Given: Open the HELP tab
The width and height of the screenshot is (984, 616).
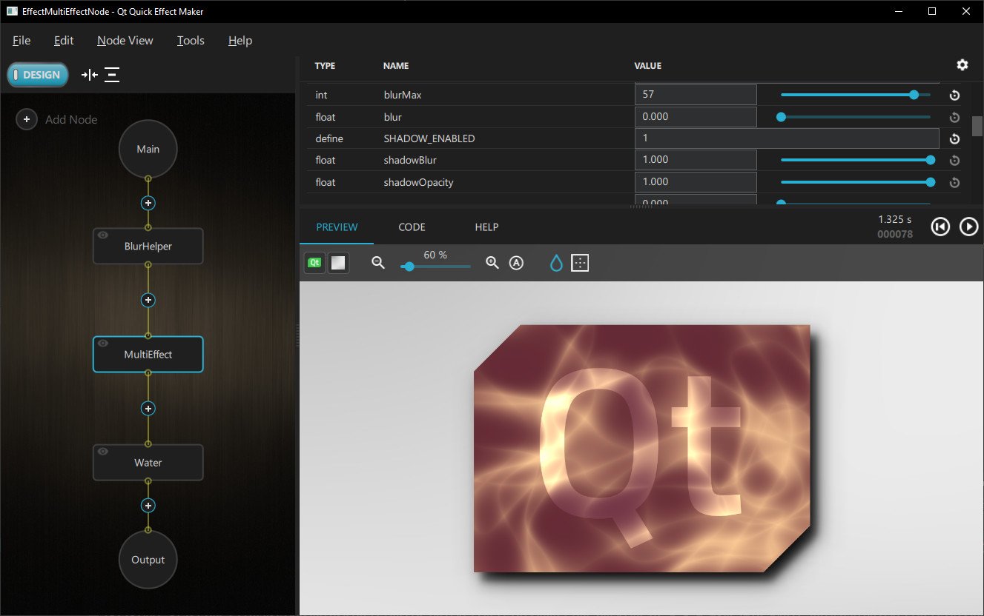Looking at the screenshot, I should 486,227.
